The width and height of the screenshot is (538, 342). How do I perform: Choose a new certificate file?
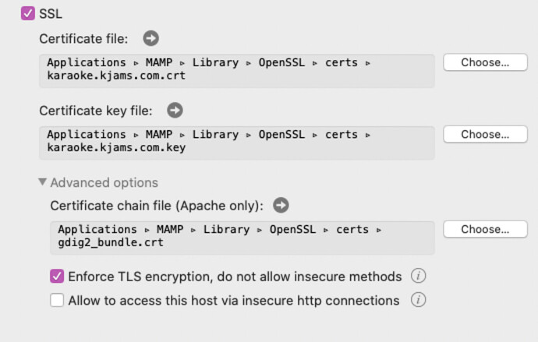pyautogui.click(x=485, y=62)
